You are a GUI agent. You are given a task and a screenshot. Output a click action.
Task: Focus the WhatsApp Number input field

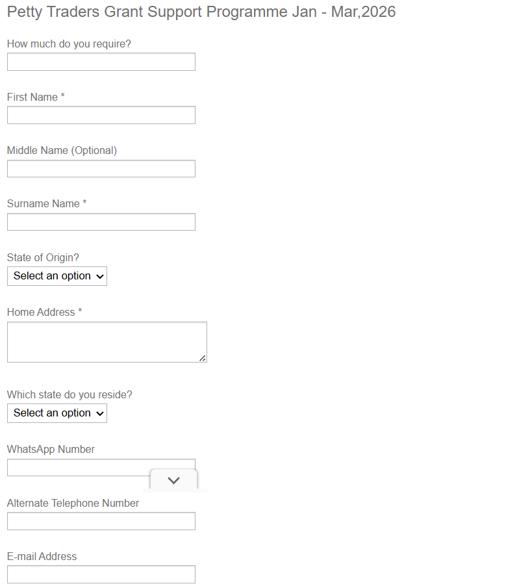[x=78, y=467]
